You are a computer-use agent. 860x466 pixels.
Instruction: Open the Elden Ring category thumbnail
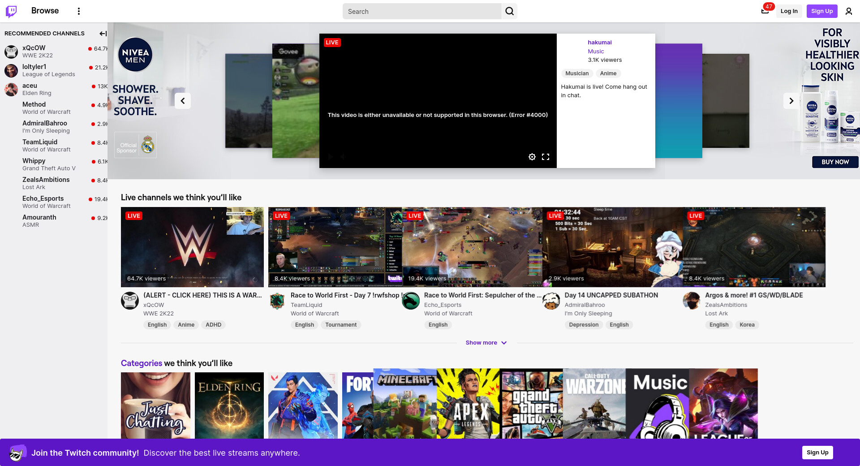click(x=229, y=405)
